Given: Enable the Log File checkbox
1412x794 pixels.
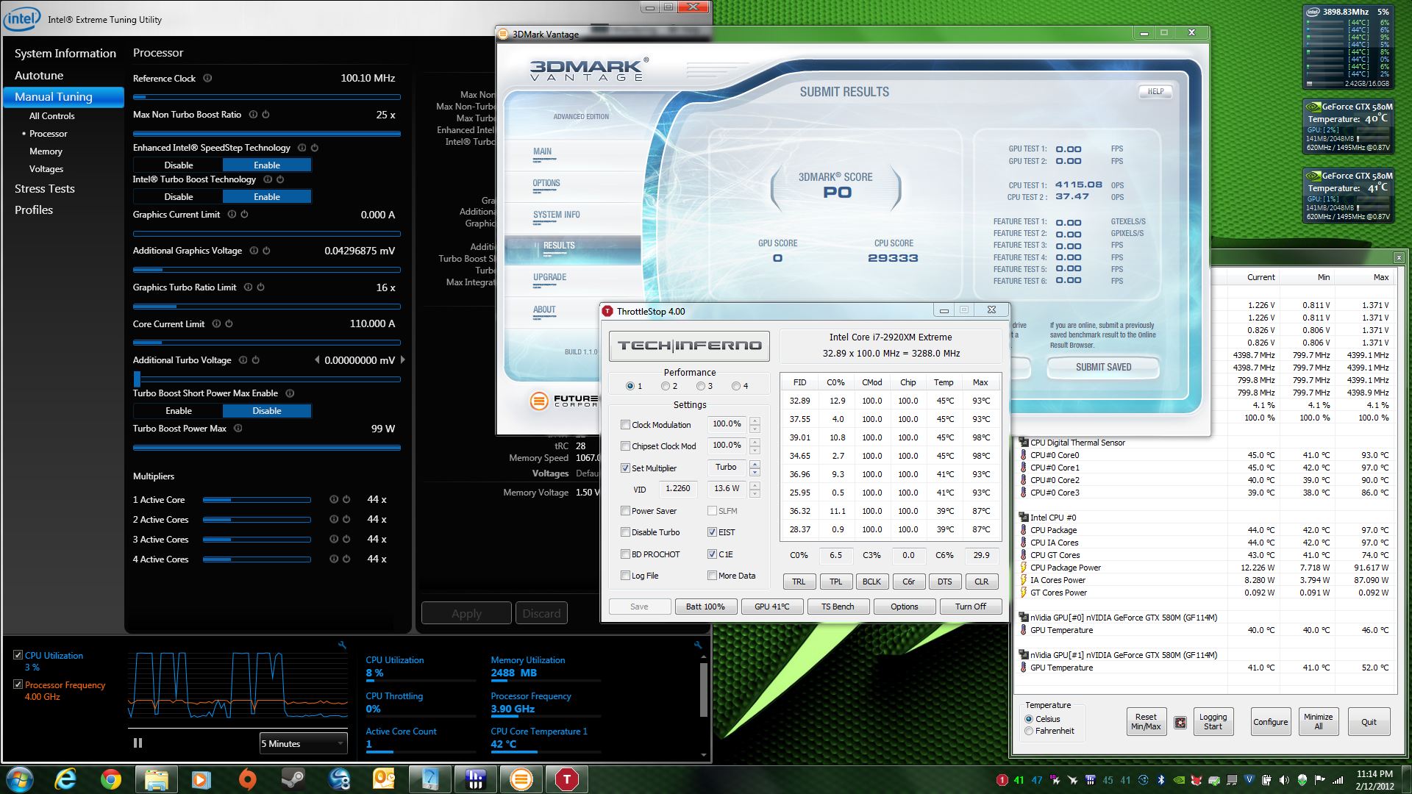Looking at the screenshot, I should click(x=625, y=575).
